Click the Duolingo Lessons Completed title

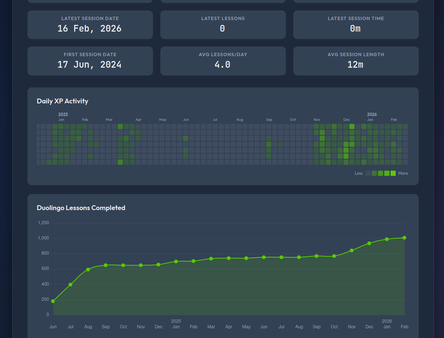[81, 208]
